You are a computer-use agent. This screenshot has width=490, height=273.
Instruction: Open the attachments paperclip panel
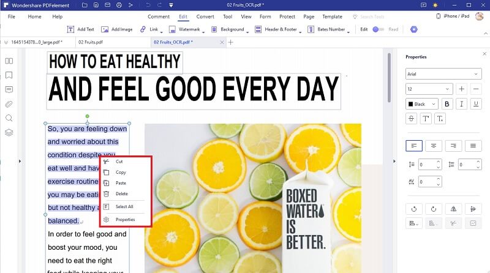(9, 104)
